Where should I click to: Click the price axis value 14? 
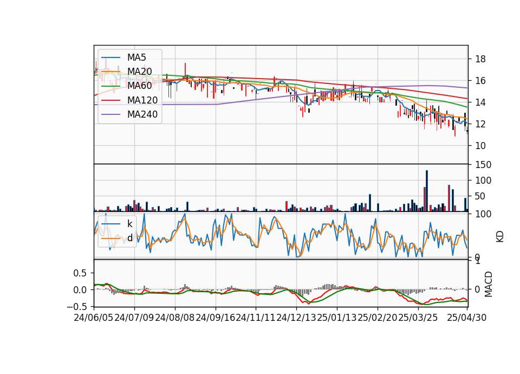(x=480, y=102)
